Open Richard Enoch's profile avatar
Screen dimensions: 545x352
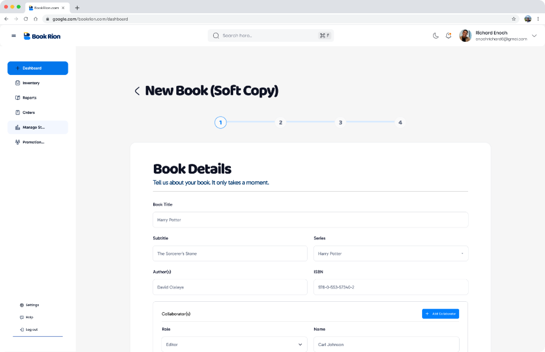click(x=465, y=36)
